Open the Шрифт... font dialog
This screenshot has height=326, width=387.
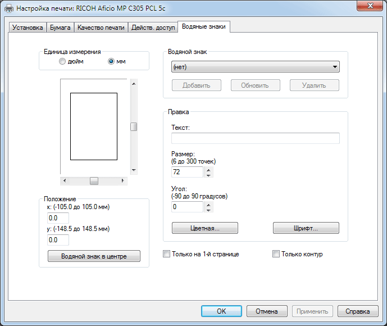(x=306, y=228)
